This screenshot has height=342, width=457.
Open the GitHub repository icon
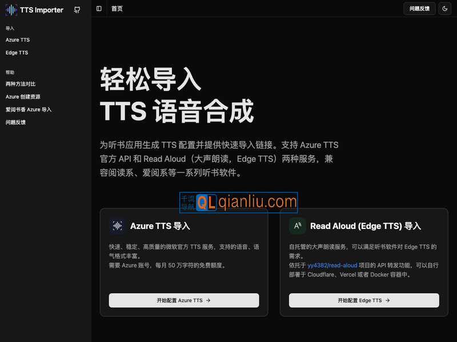[x=77, y=10]
